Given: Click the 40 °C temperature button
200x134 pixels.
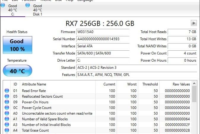Looking at the screenshot, I should click(x=17, y=71).
